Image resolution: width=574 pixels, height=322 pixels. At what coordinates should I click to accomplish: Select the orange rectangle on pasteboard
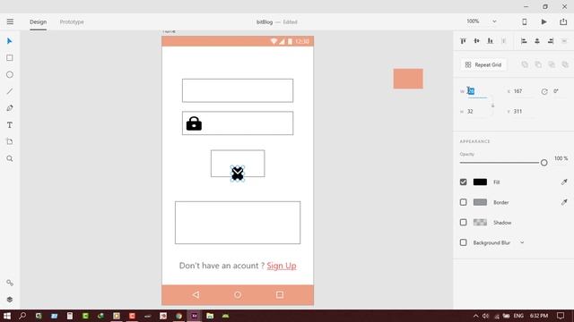(408, 79)
